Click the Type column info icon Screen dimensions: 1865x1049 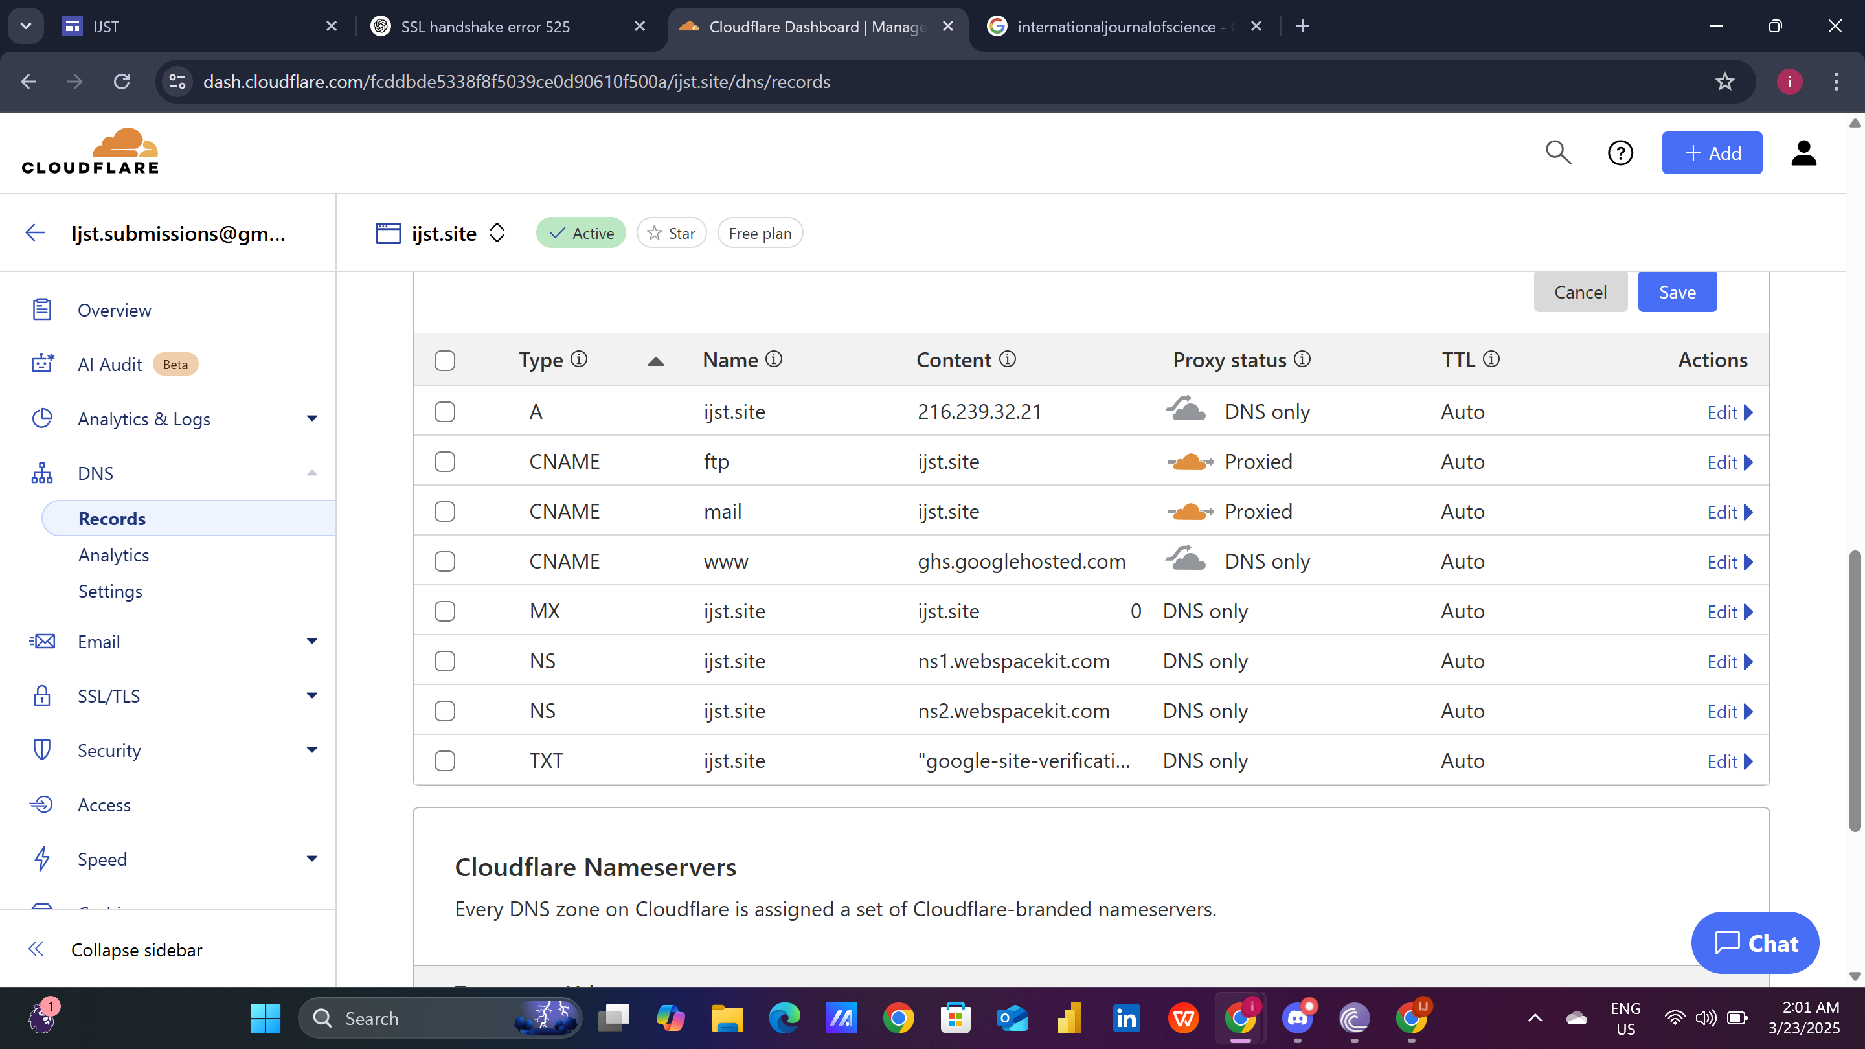pos(578,359)
